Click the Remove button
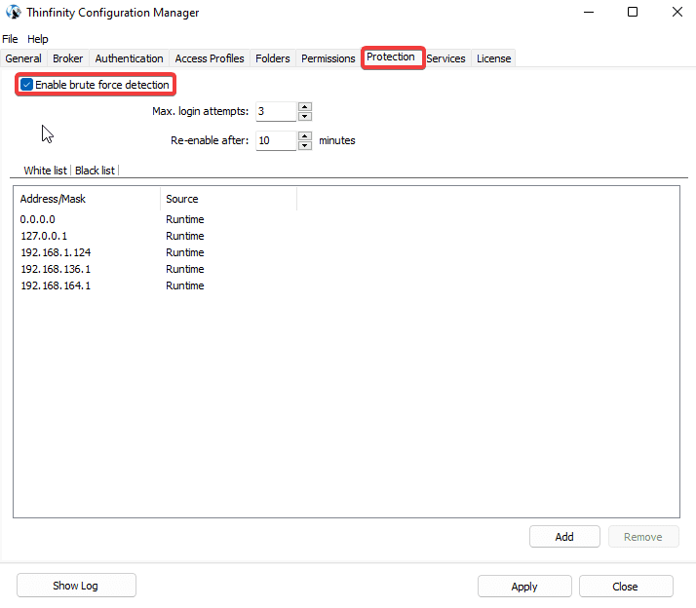Viewport: 696px width, 608px height. point(643,537)
